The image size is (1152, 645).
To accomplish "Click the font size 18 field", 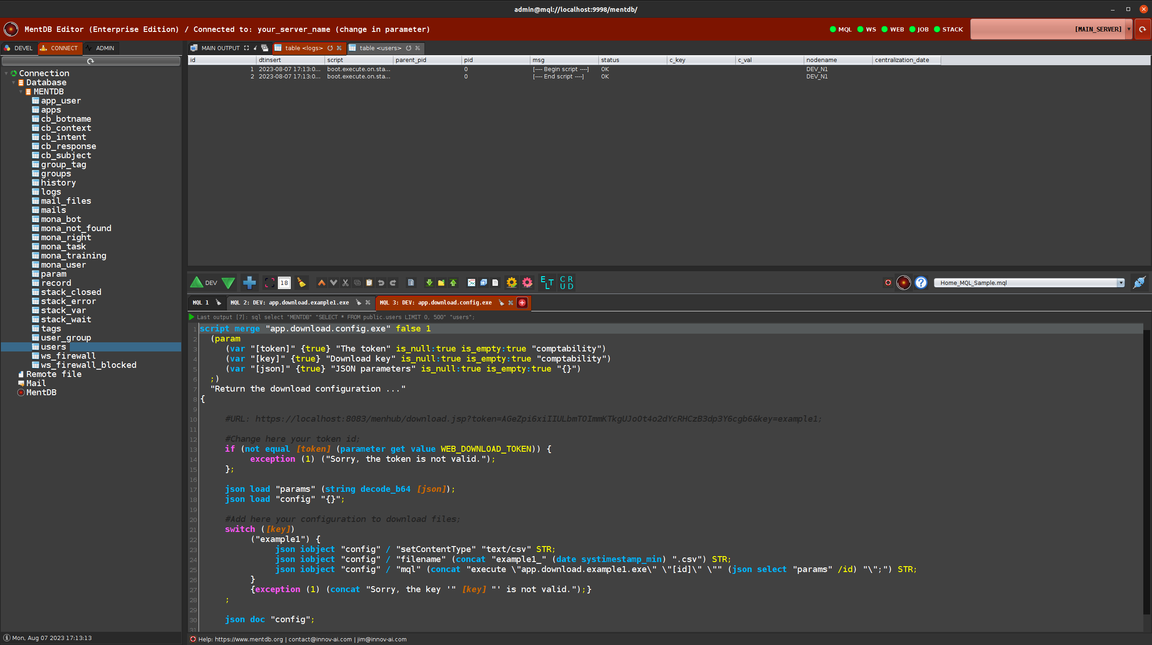I will (284, 283).
